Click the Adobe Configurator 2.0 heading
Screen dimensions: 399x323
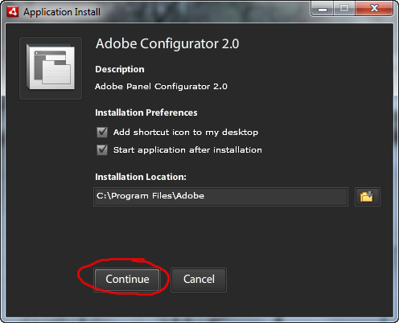tap(167, 43)
